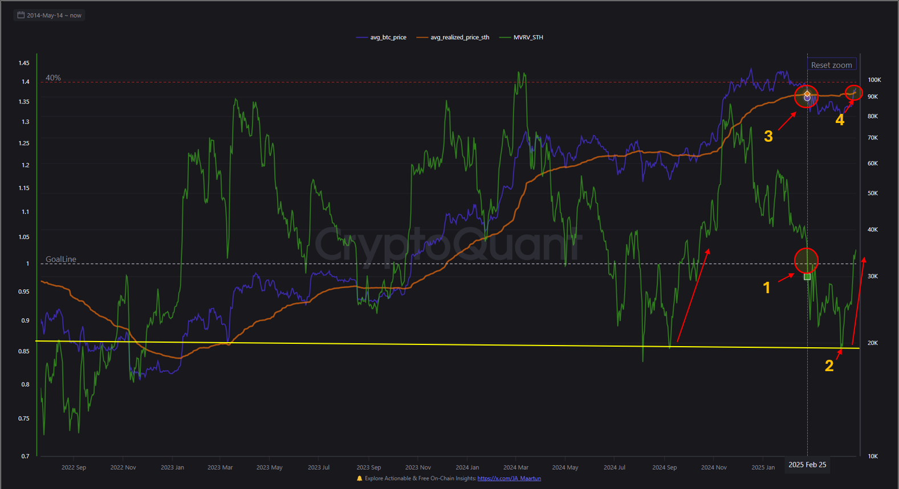Click the calendar icon in date range
Image resolution: width=899 pixels, height=489 pixels.
(x=21, y=15)
